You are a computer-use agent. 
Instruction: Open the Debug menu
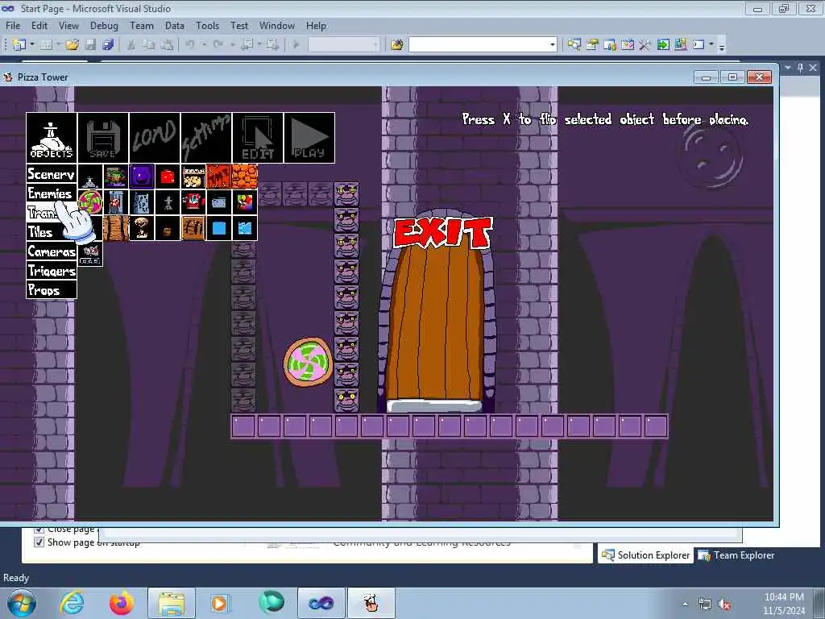coord(104,25)
